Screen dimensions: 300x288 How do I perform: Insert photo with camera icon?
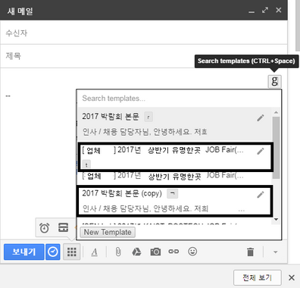[x=155, y=252]
